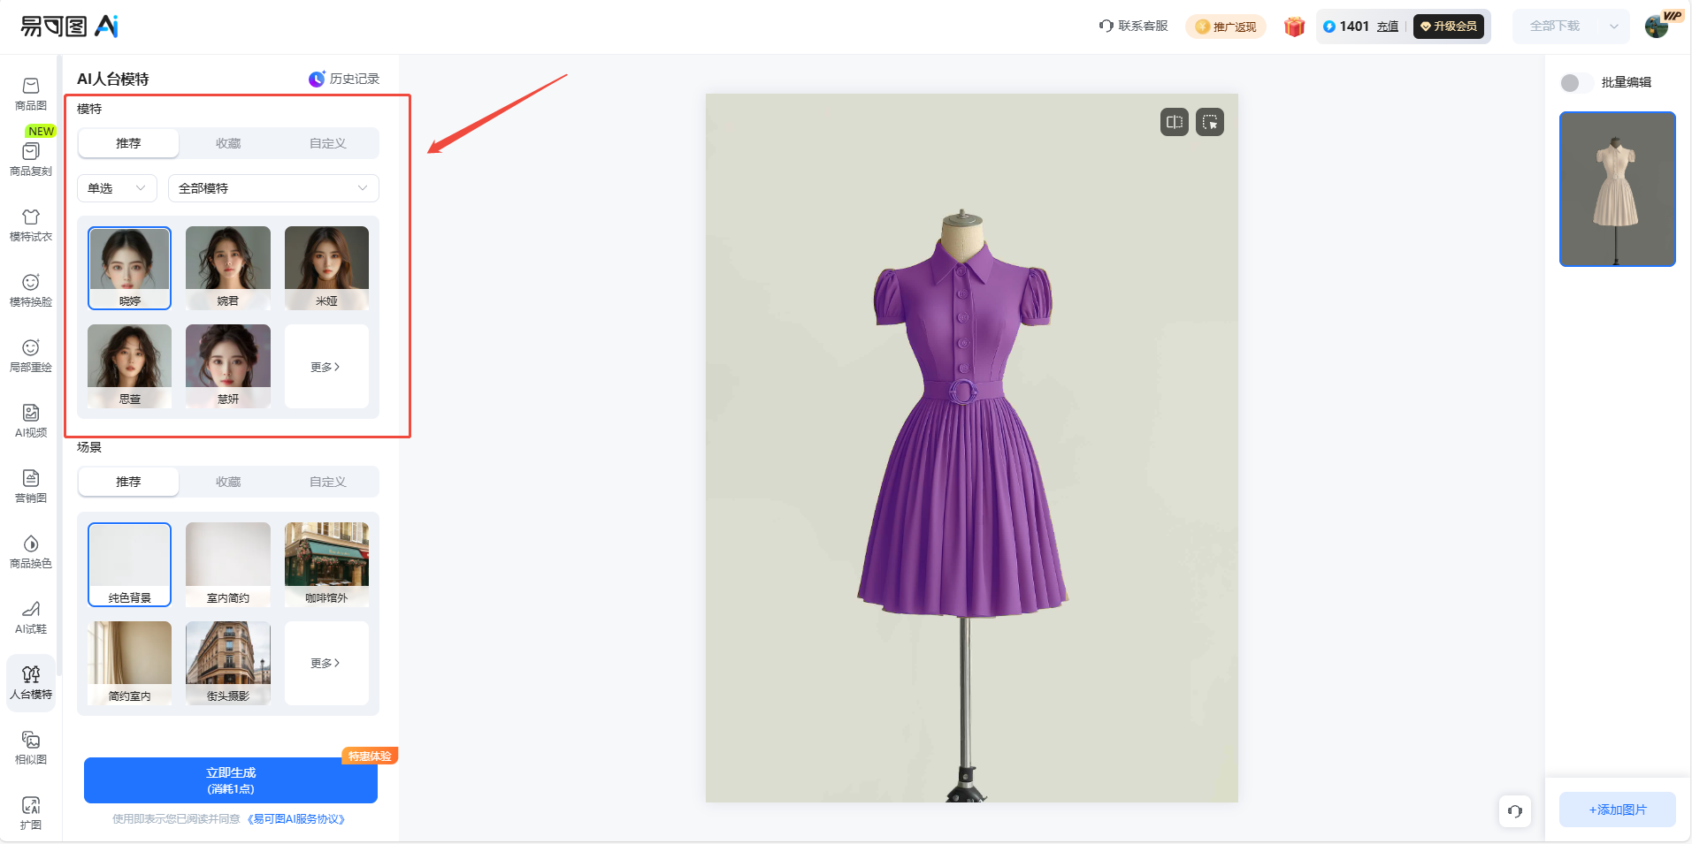Open the AI视频 sidebar tool
This screenshot has width=1692, height=844.
[31, 421]
